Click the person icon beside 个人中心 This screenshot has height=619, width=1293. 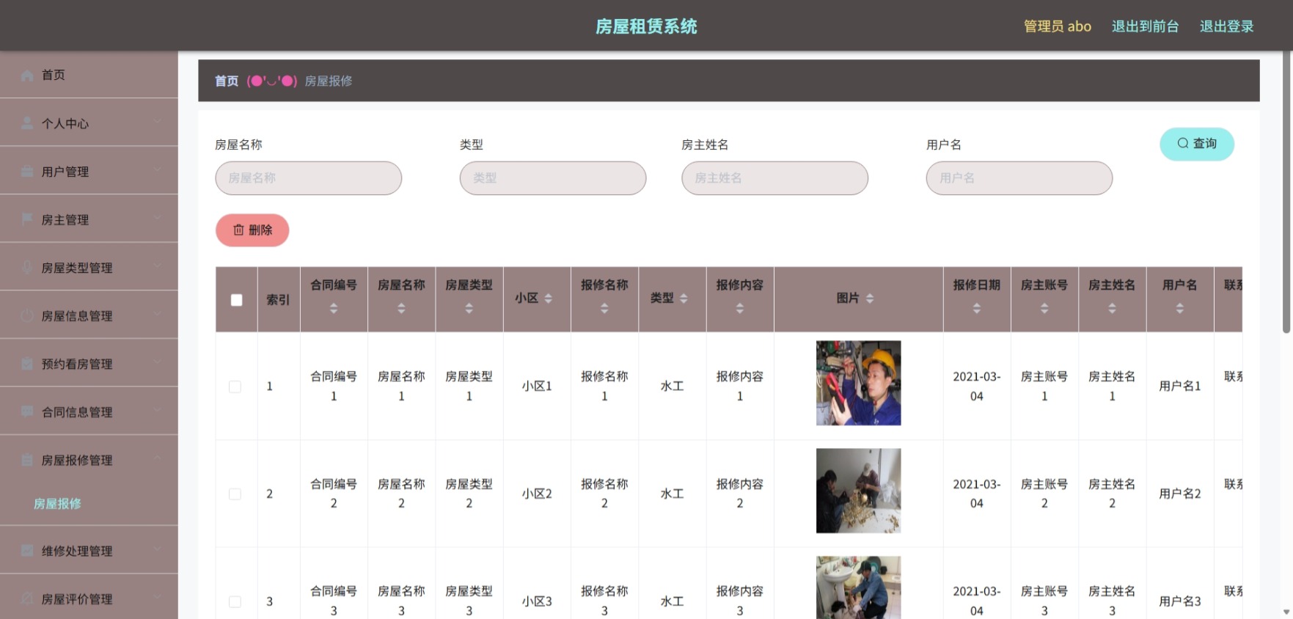[x=27, y=123]
